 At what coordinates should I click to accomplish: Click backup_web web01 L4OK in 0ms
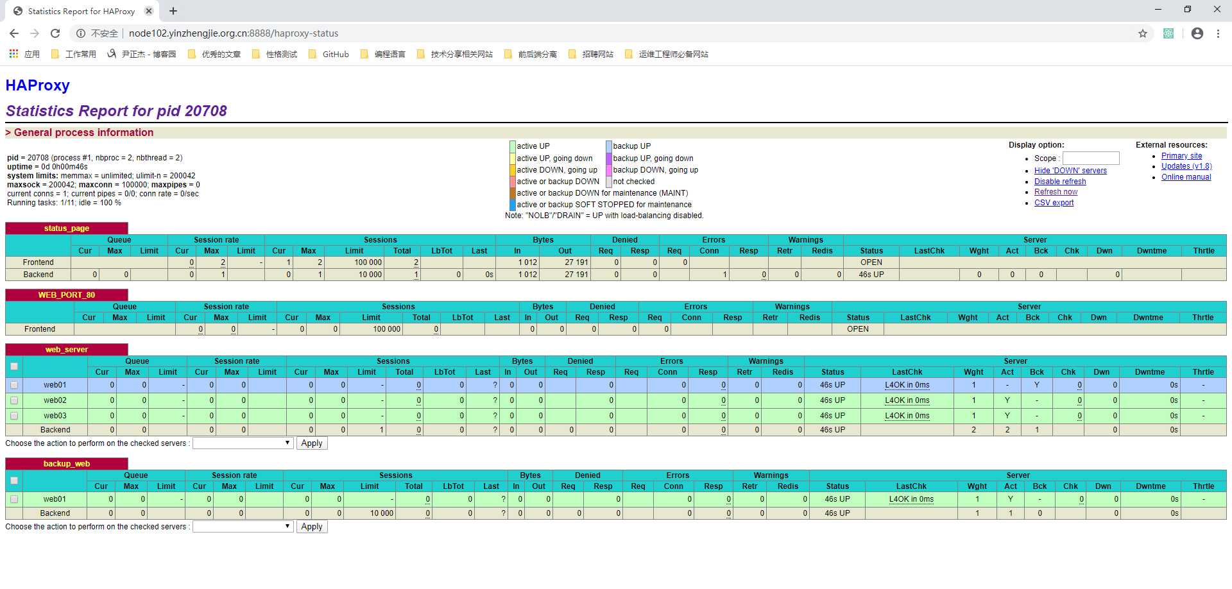click(x=911, y=499)
